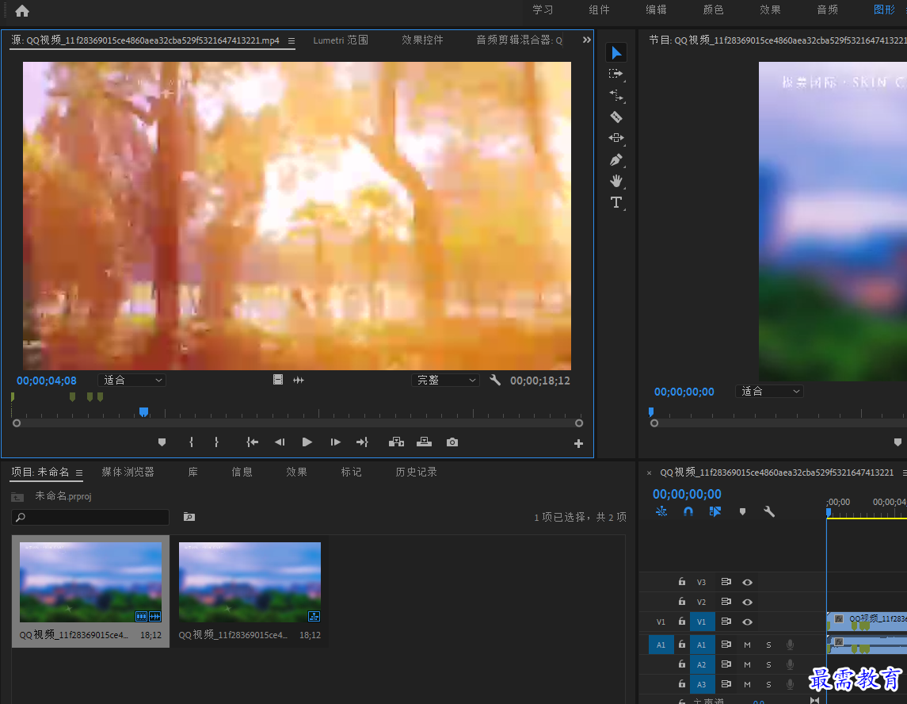Select the Hand tool
Image resolution: width=907 pixels, height=704 pixels.
point(616,182)
